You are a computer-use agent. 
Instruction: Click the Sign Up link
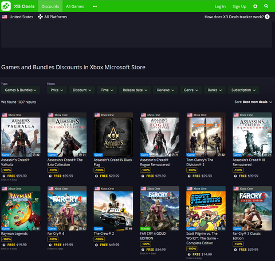tap(239, 6)
